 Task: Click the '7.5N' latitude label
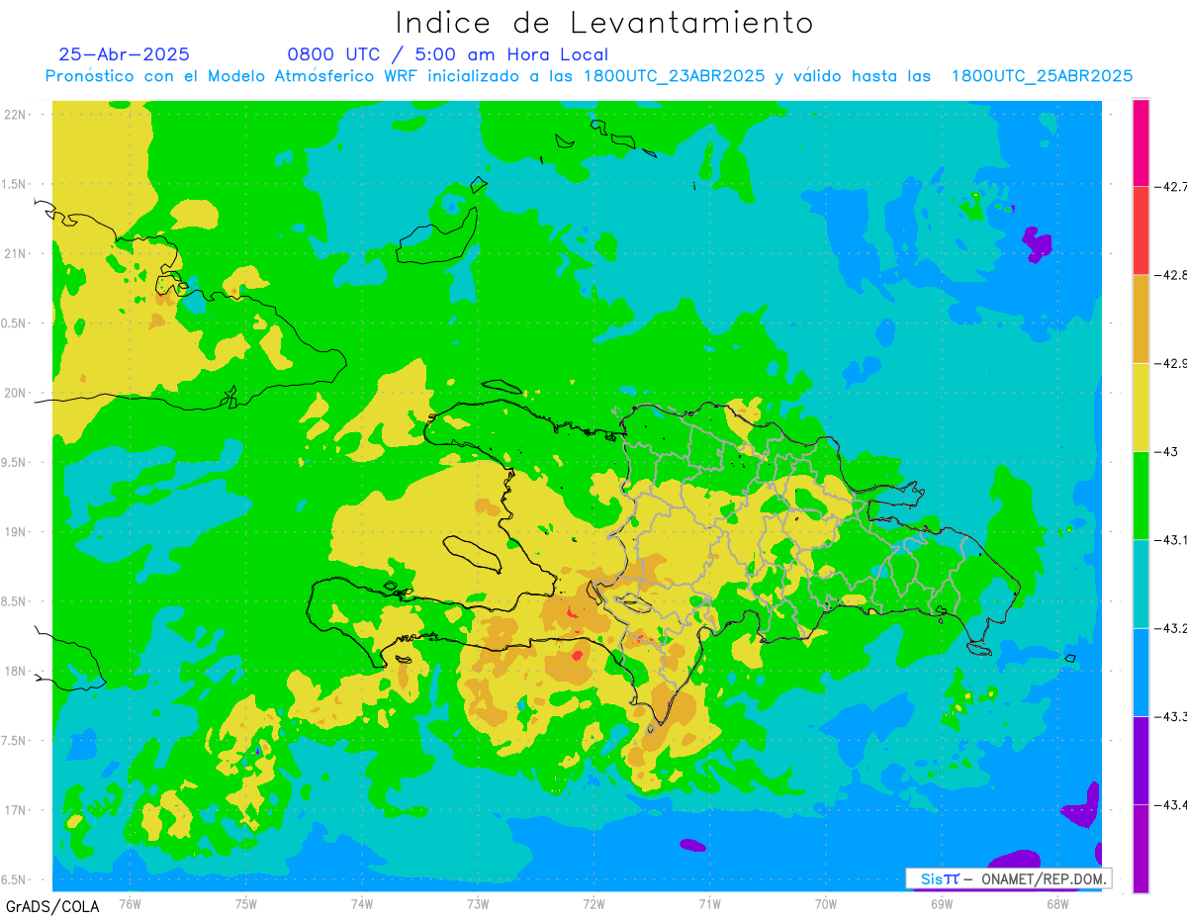[15, 741]
